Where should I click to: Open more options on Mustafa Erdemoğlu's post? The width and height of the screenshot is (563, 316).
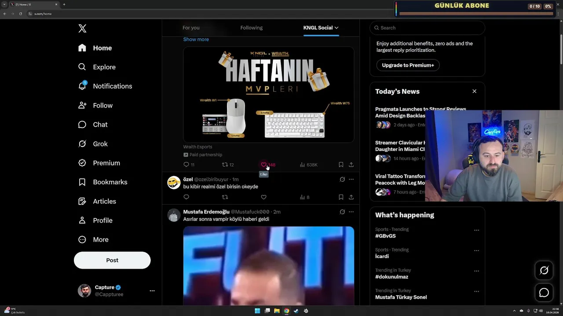(351, 212)
